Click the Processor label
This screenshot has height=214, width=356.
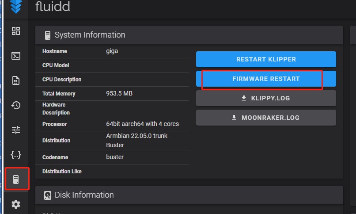[54, 124]
